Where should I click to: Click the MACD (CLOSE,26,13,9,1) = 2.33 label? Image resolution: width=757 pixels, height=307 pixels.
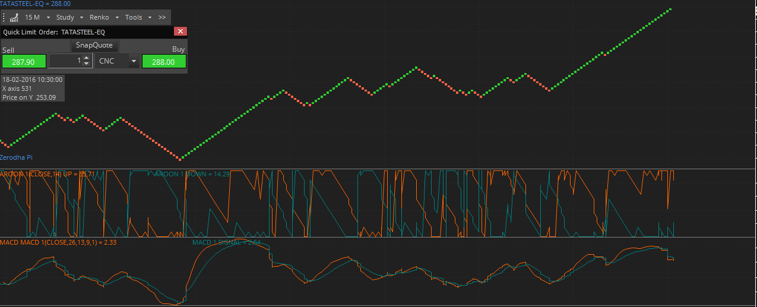coord(58,242)
